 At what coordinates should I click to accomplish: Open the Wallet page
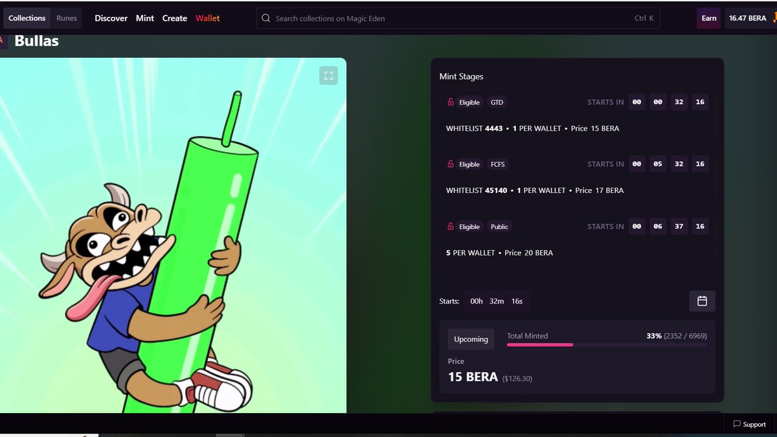tap(208, 18)
